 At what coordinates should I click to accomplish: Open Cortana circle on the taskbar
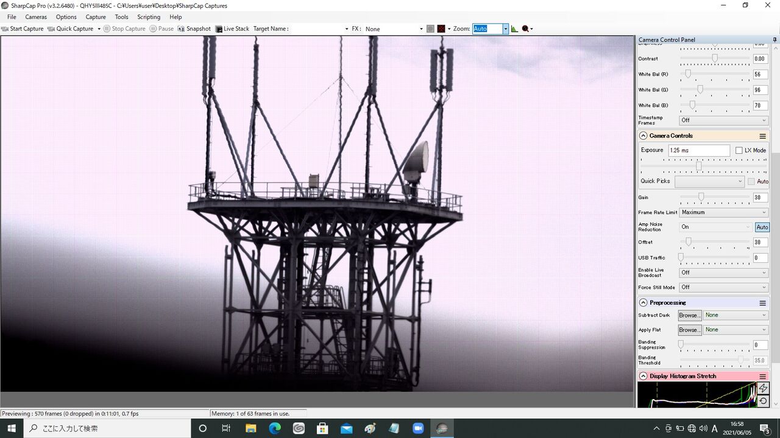coord(203,428)
